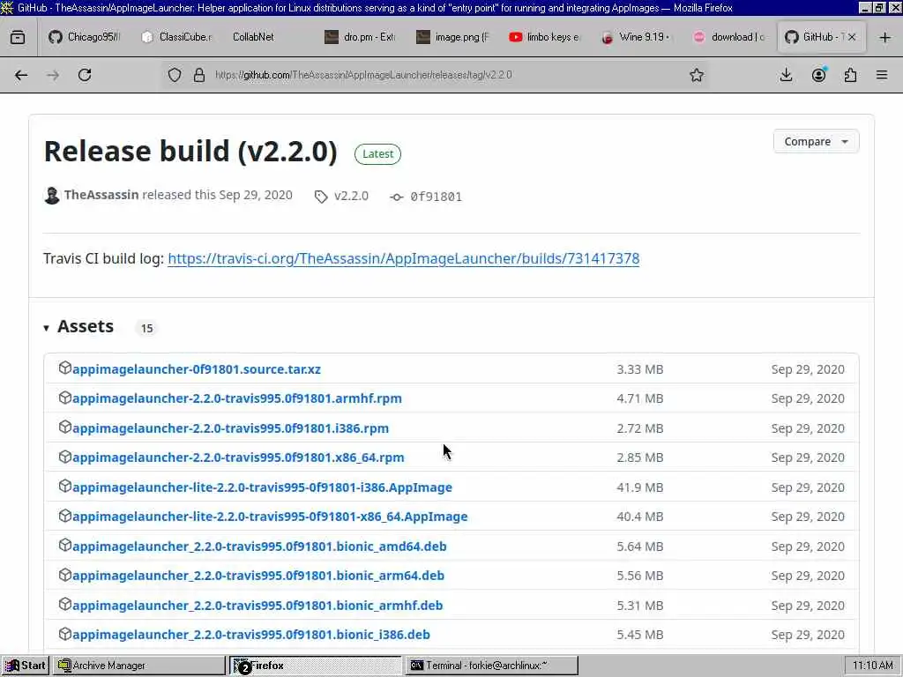Click package icon for x86_64.rpm asset

click(x=65, y=456)
